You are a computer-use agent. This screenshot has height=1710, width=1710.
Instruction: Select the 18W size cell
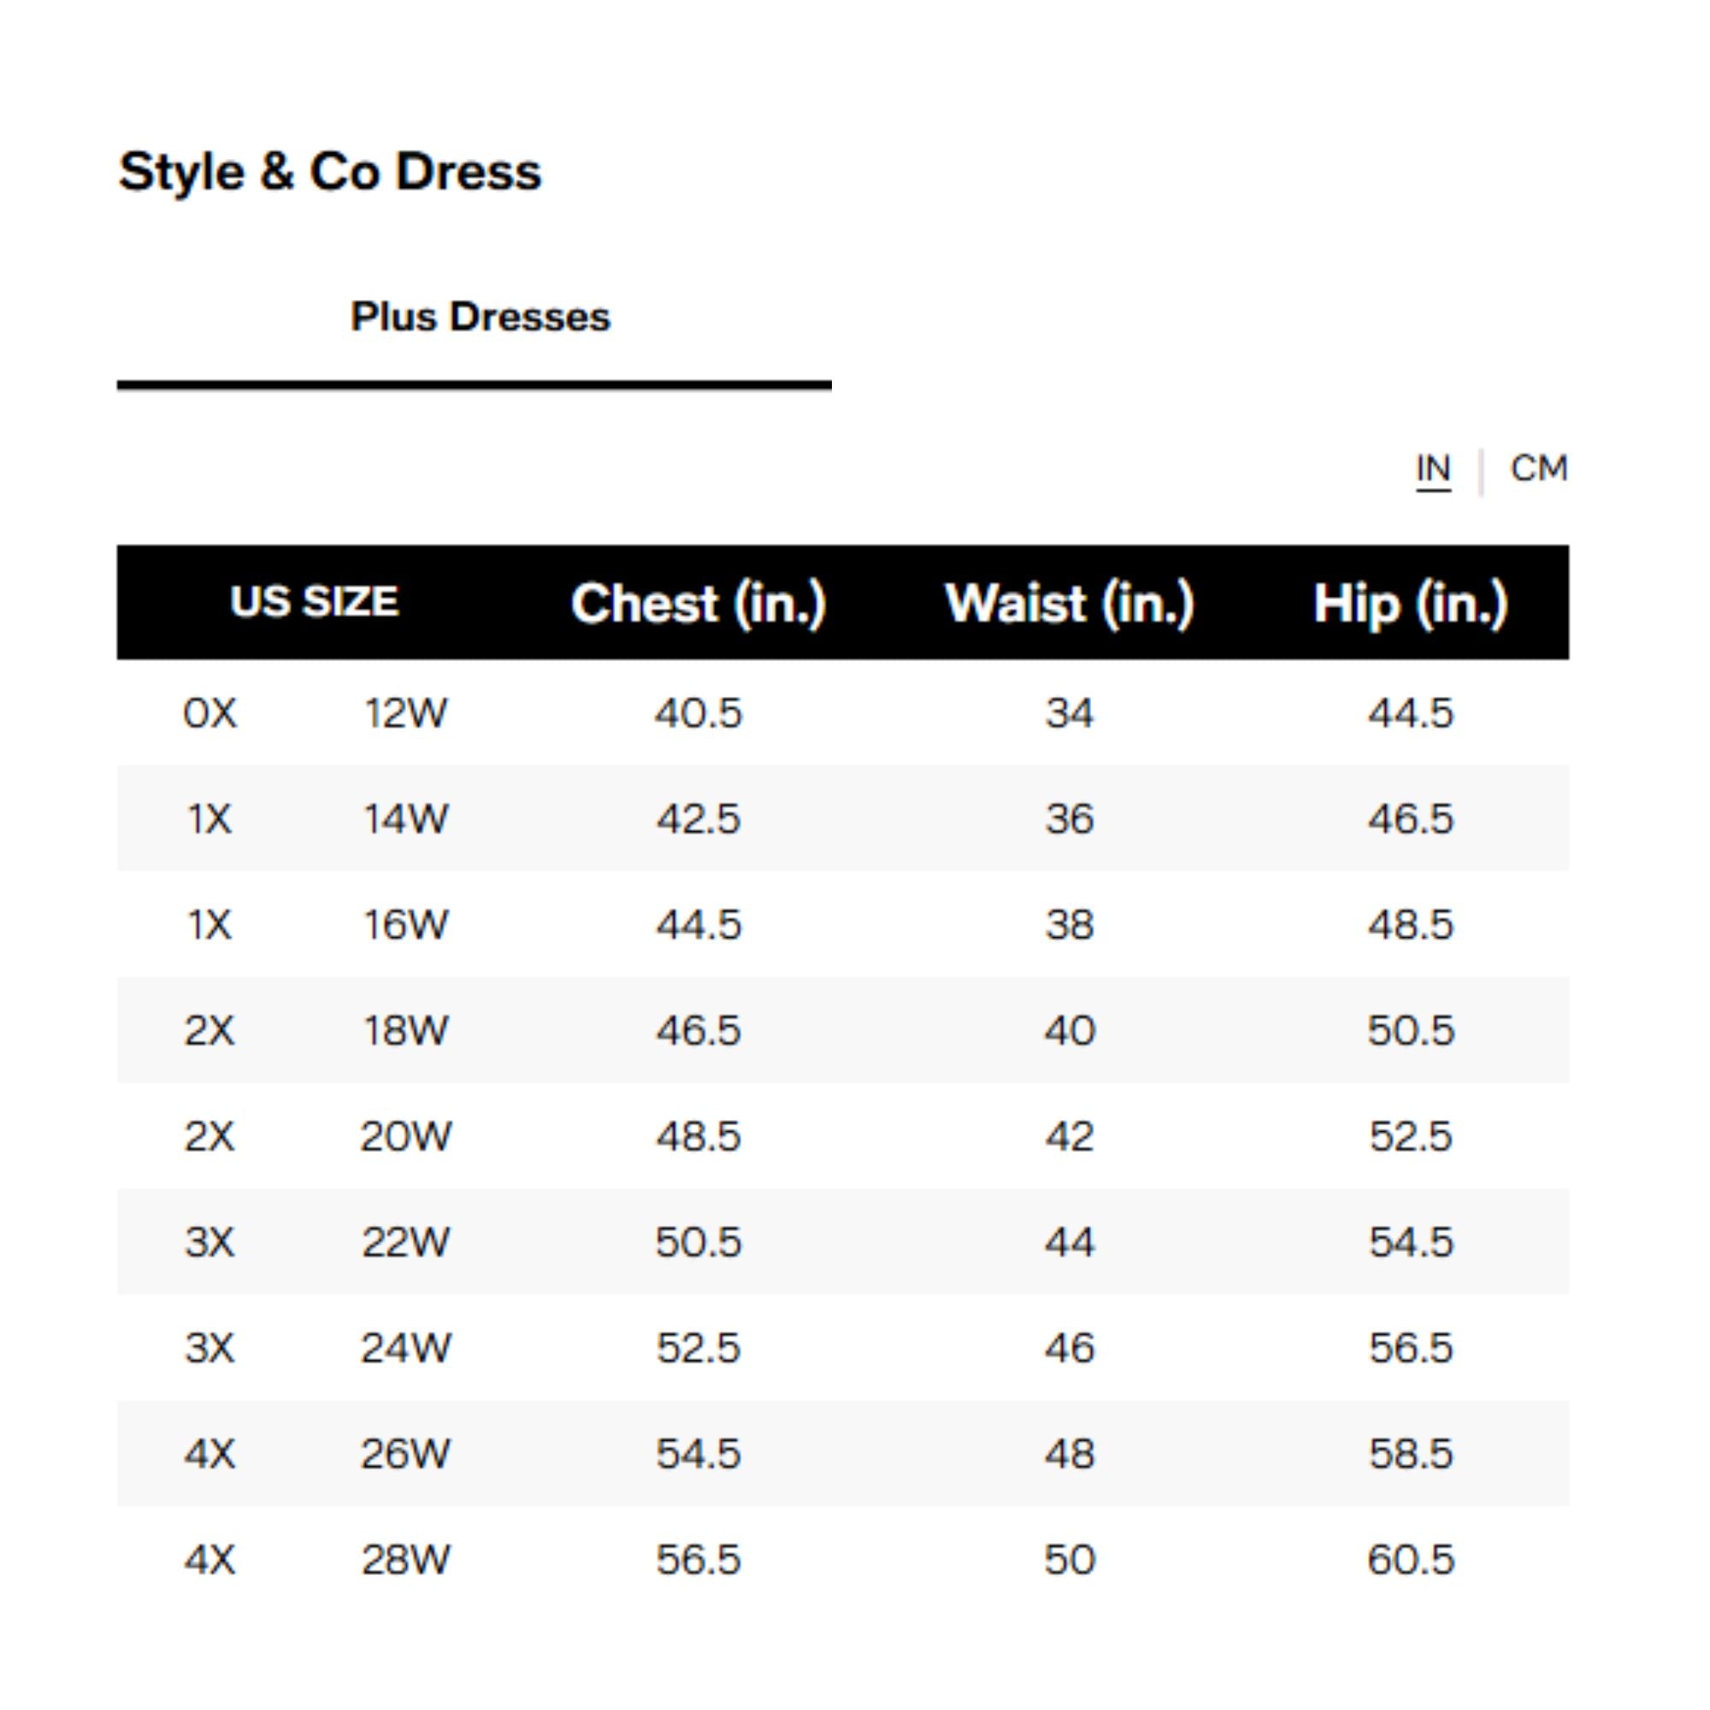406,1030
